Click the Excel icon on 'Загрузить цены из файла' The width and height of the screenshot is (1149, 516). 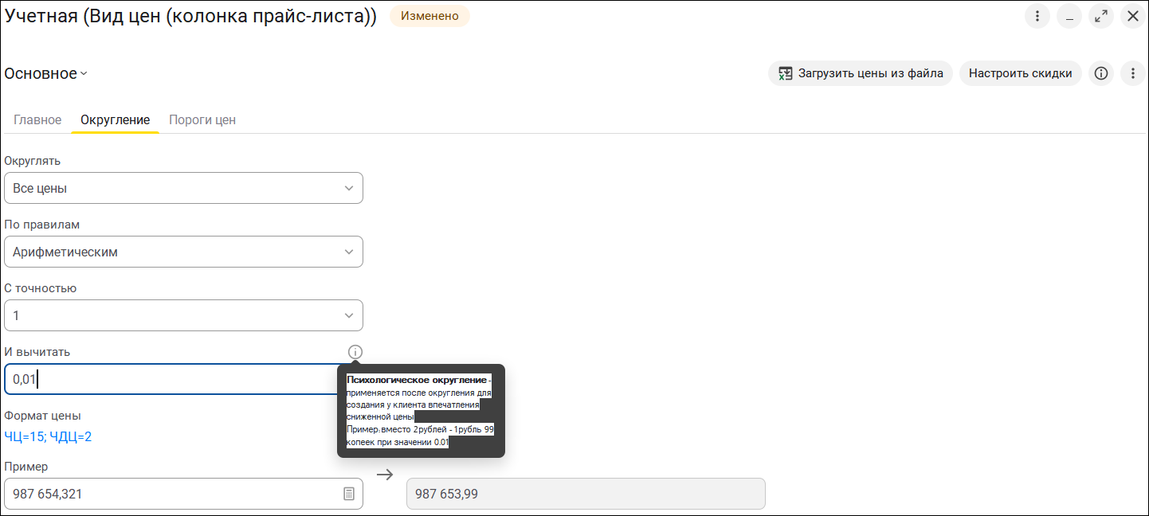tap(786, 73)
